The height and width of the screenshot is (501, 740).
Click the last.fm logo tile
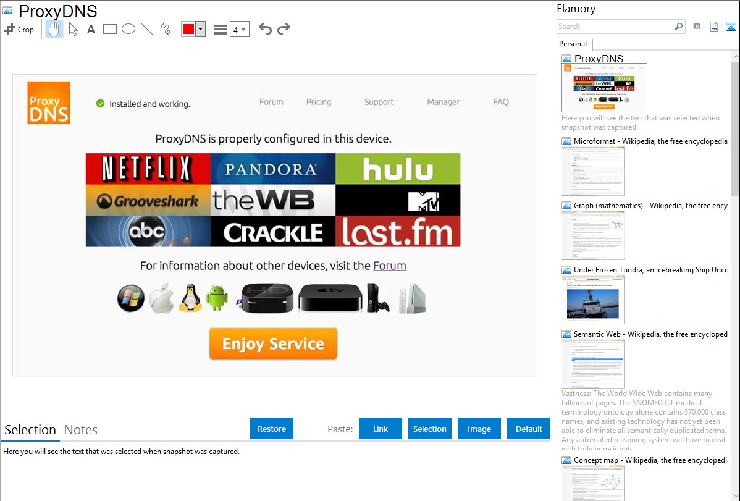[398, 232]
